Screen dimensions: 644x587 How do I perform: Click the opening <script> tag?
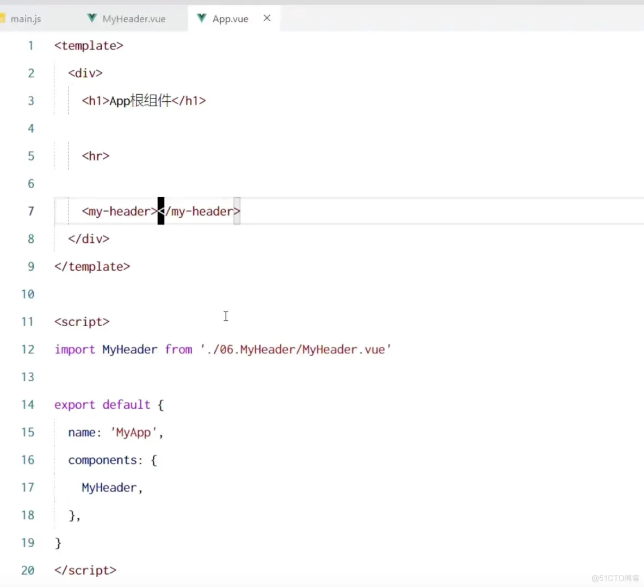tap(82, 322)
